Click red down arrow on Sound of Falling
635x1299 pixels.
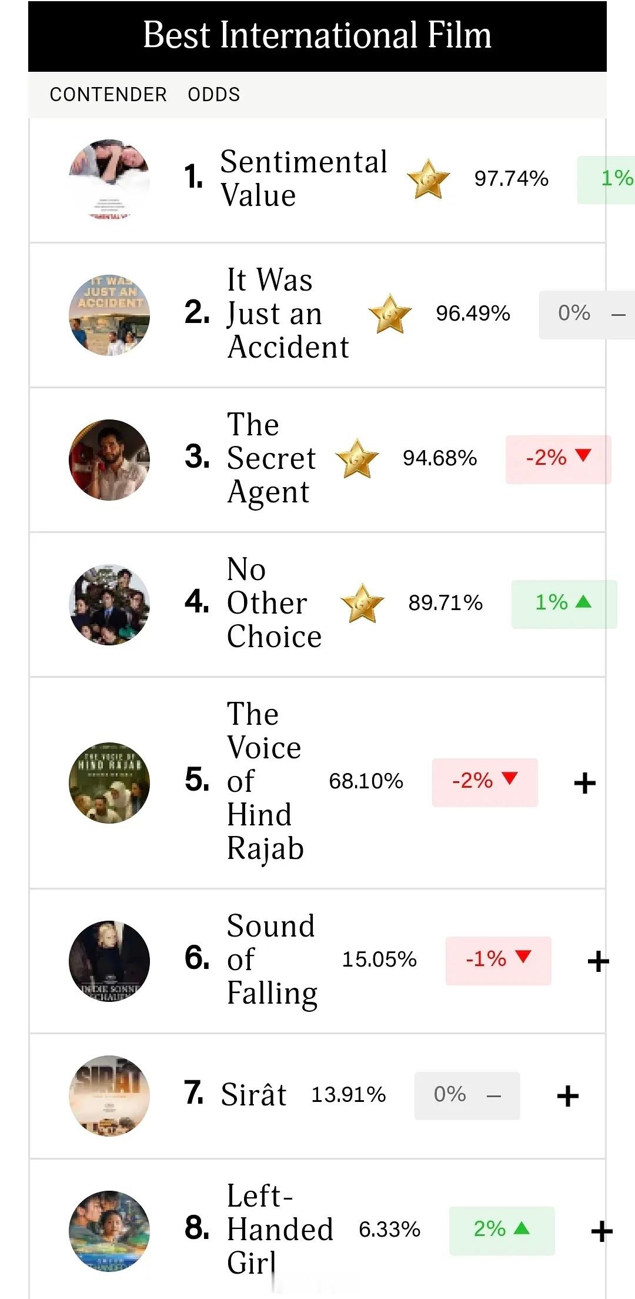[523, 956]
